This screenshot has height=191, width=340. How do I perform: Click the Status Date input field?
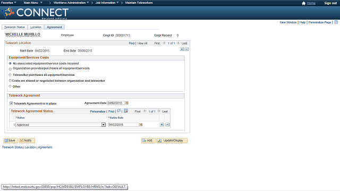[x=124, y=125]
